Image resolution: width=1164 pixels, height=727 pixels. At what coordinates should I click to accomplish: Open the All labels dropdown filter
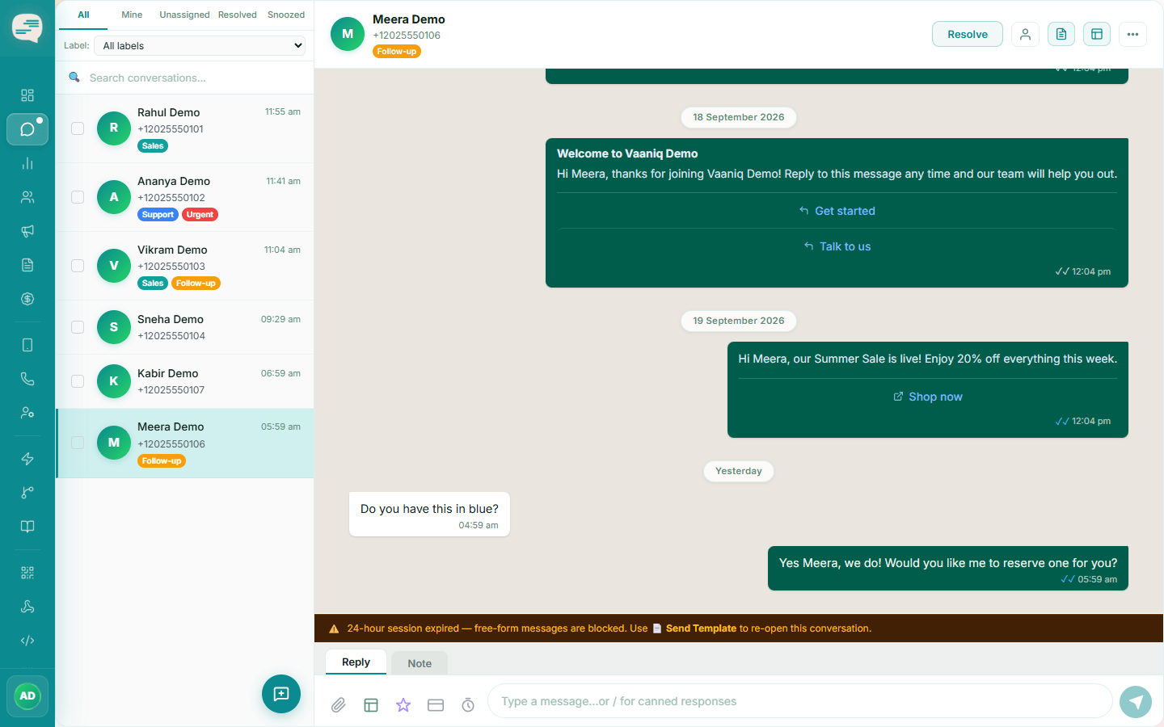200,46
